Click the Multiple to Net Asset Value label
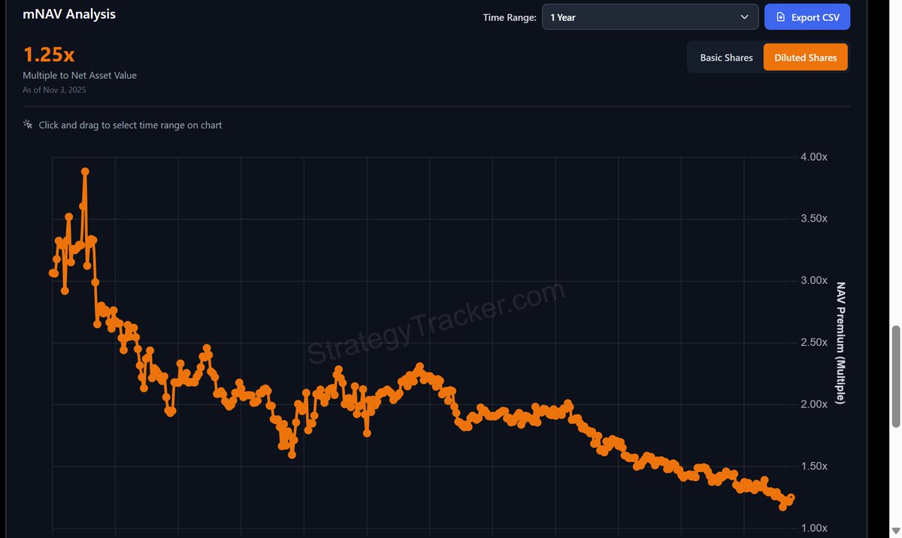Image resolution: width=902 pixels, height=538 pixels. [80, 75]
